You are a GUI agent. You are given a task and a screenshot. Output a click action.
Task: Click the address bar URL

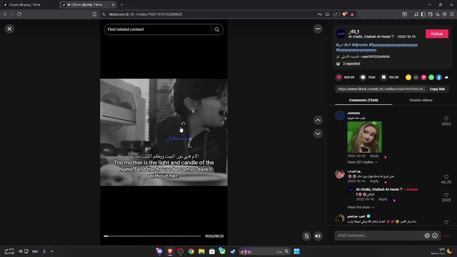(145, 14)
